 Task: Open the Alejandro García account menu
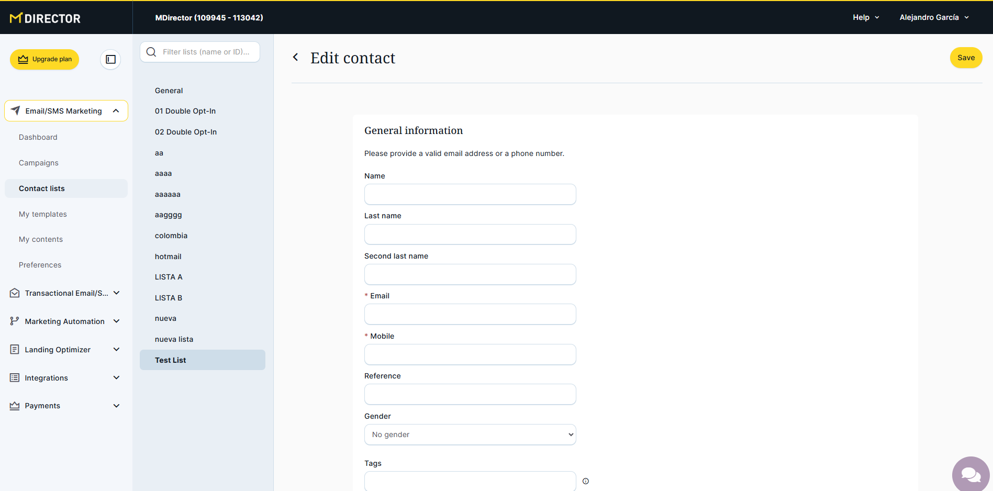[x=934, y=17]
